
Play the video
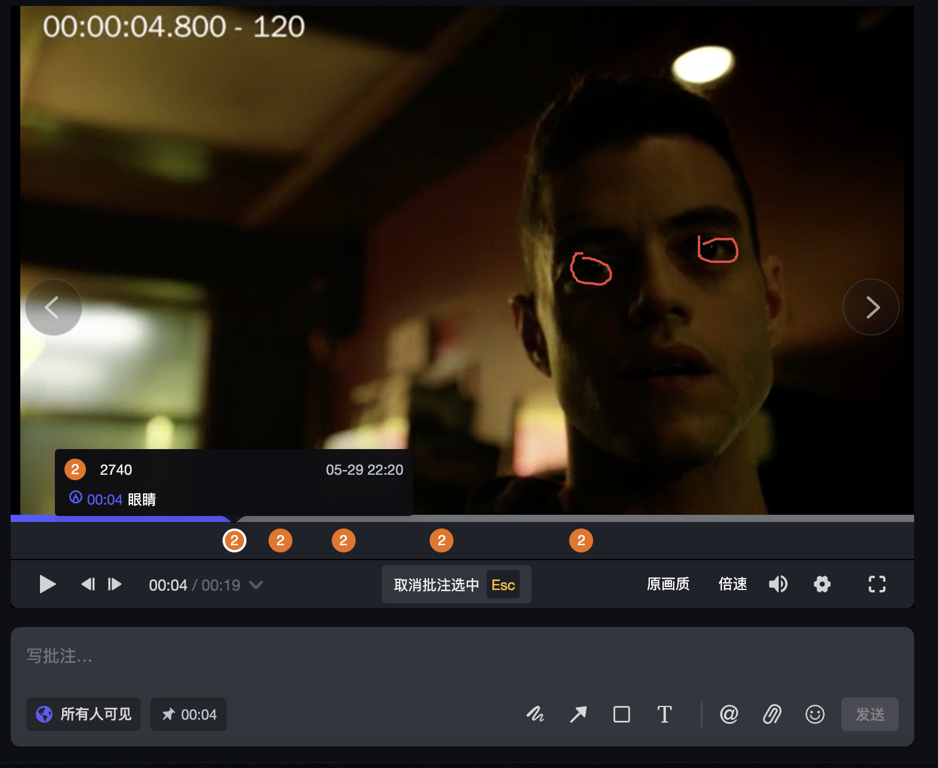pyautogui.click(x=47, y=584)
